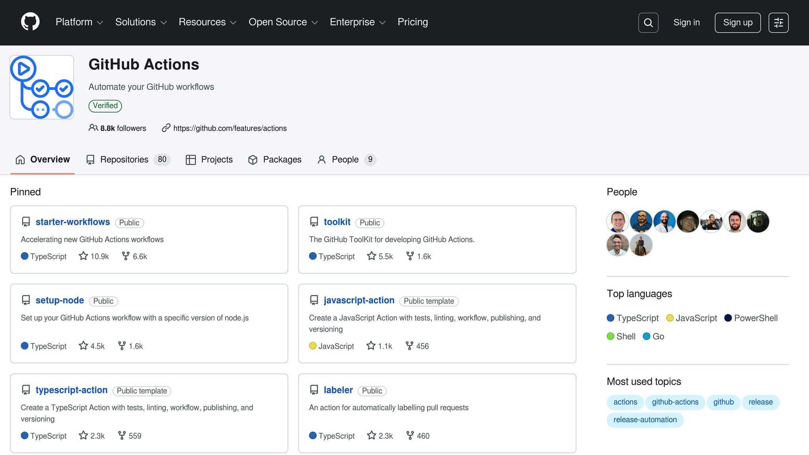Click the first avatar in the People section
Screen dimensions: 809x455
pyautogui.click(x=617, y=221)
